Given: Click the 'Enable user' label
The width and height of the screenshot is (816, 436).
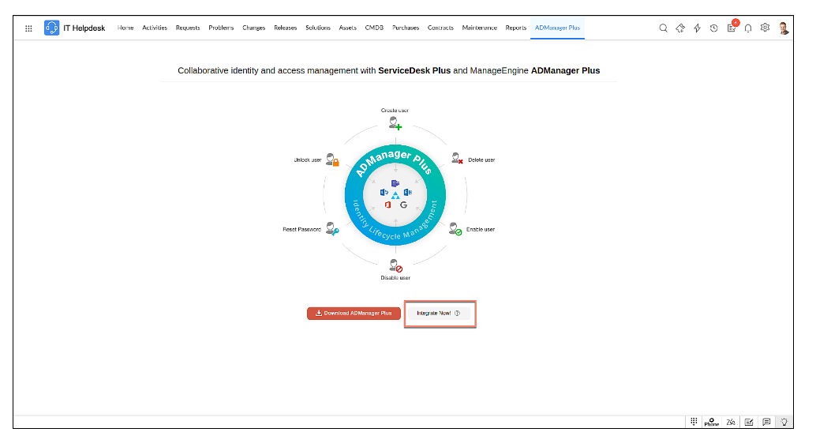Looking at the screenshot, I should pos(481,229).
